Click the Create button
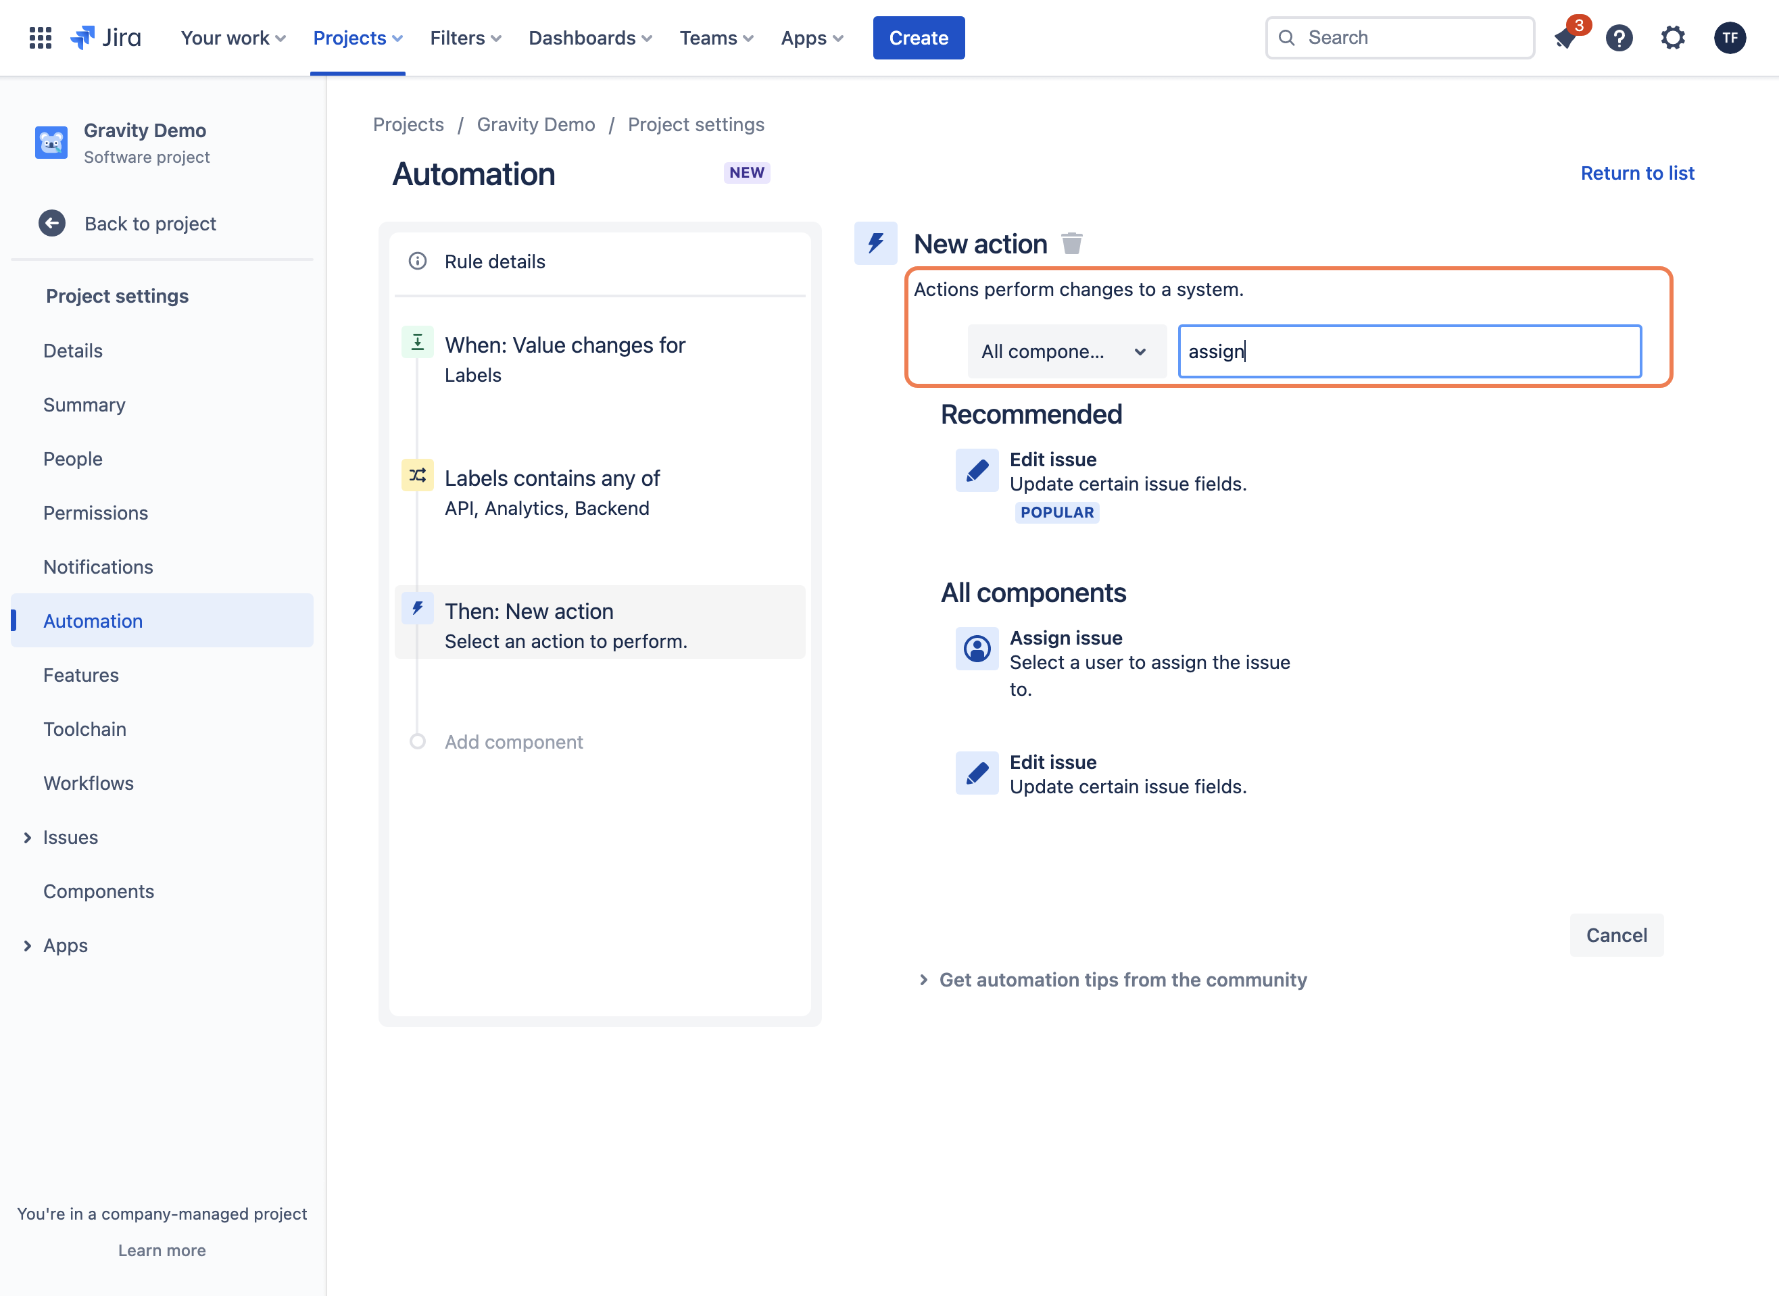Viewport: 1779px width, 1296px height. pyautogui.click(x=919, y=38)
